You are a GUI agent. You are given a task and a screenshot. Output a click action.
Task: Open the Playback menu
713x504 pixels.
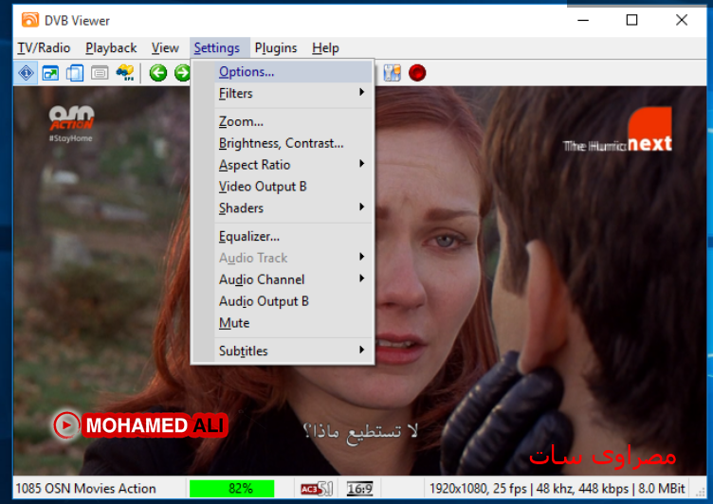[111, 47]
